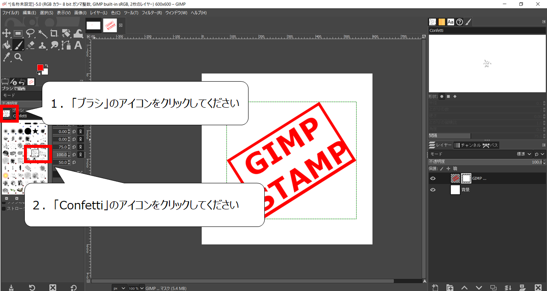Screen dimensions: 547x291
Task: Open the File menu (ファイル)
Action: tap(11, 13)
